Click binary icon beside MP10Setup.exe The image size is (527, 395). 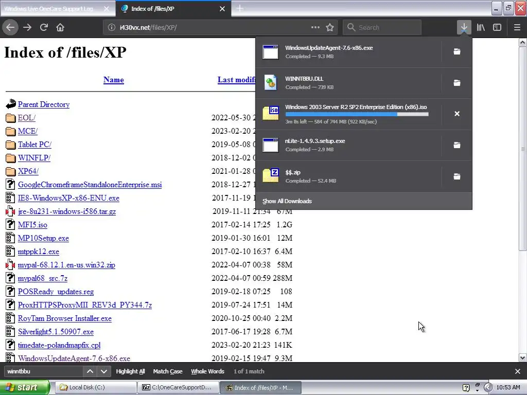click(x=10, y=238)
